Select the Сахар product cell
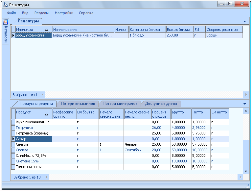Viewport: 252px width, 191px height. coord(34,139)
